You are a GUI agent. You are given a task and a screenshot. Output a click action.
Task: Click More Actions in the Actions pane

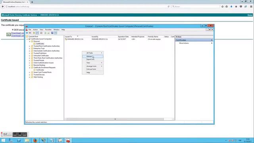click(184, 43)
